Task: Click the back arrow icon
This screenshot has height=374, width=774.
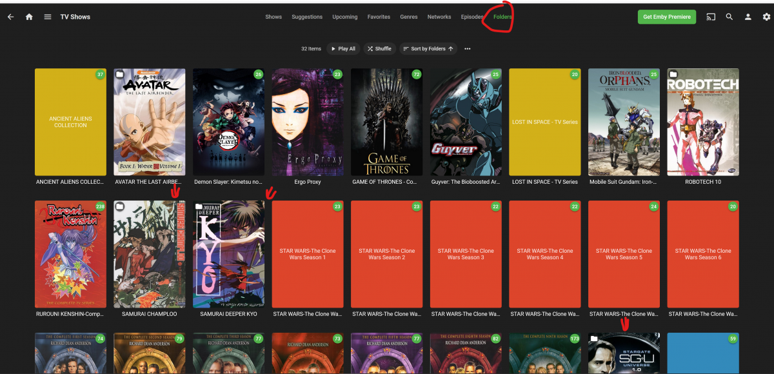Action: (10, 17)
